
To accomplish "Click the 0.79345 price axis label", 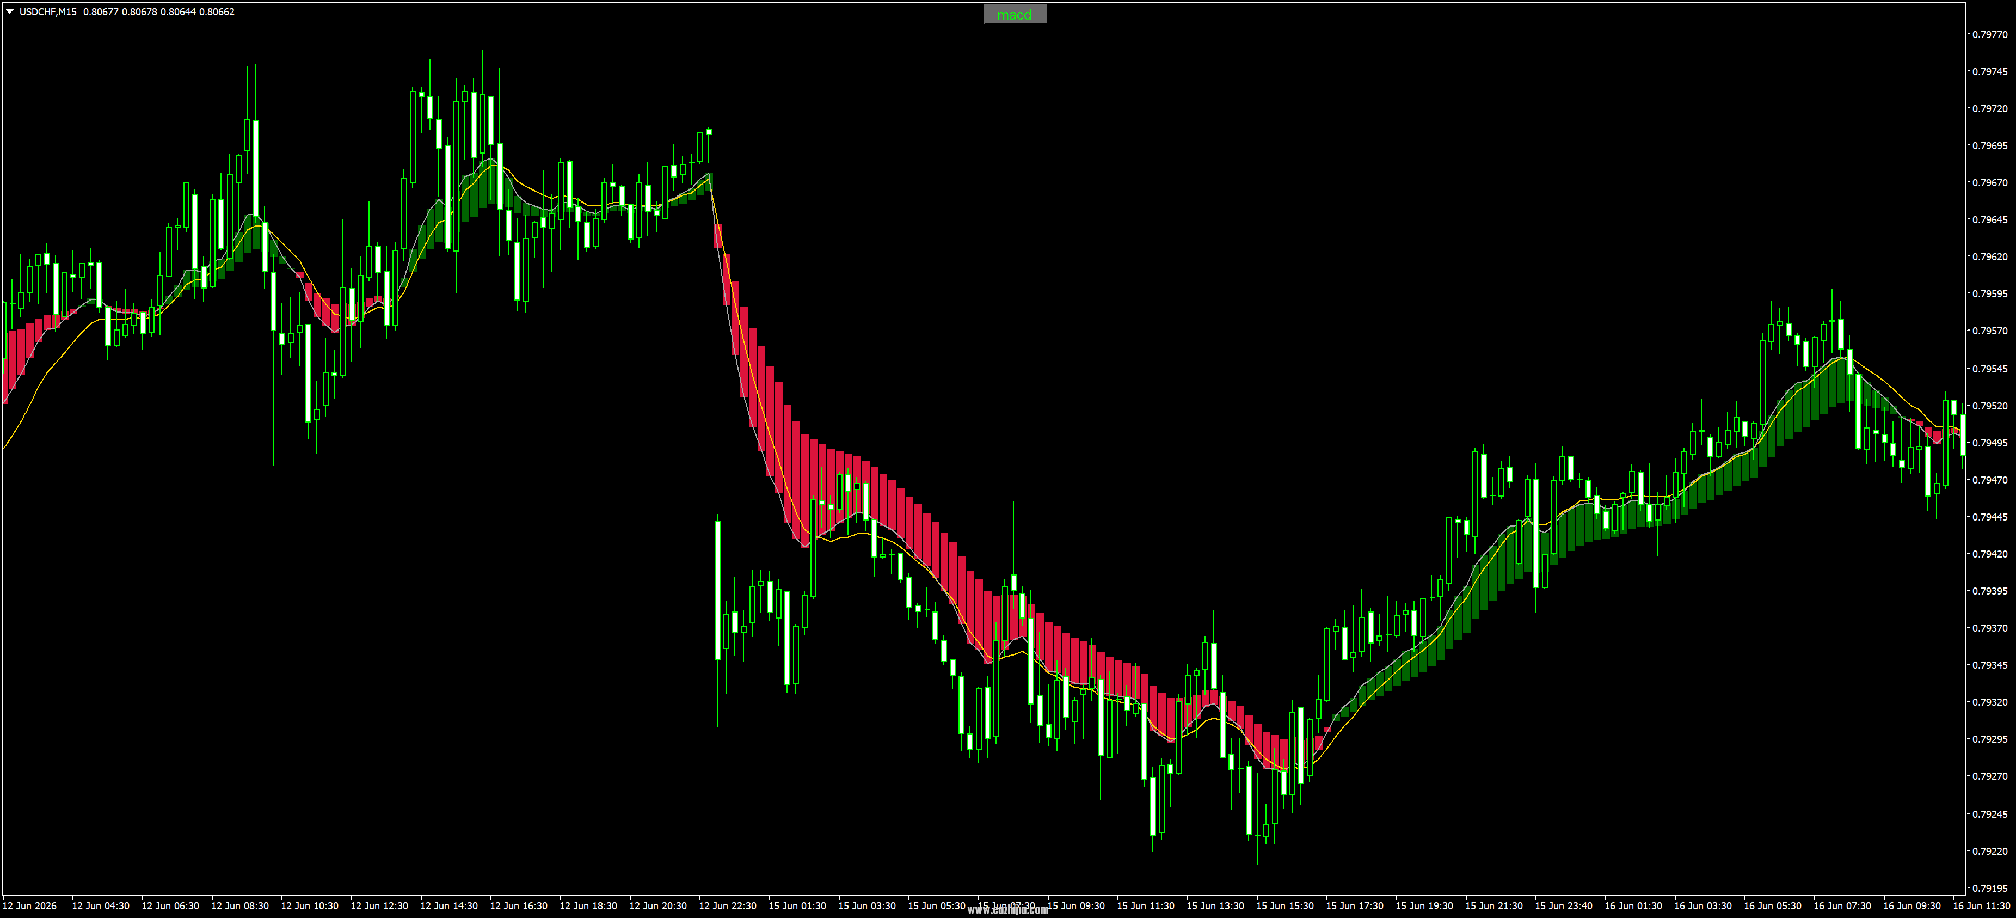I will tap(1989, 665).
